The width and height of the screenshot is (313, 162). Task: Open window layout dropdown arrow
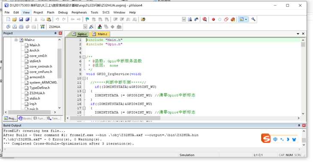246,20
